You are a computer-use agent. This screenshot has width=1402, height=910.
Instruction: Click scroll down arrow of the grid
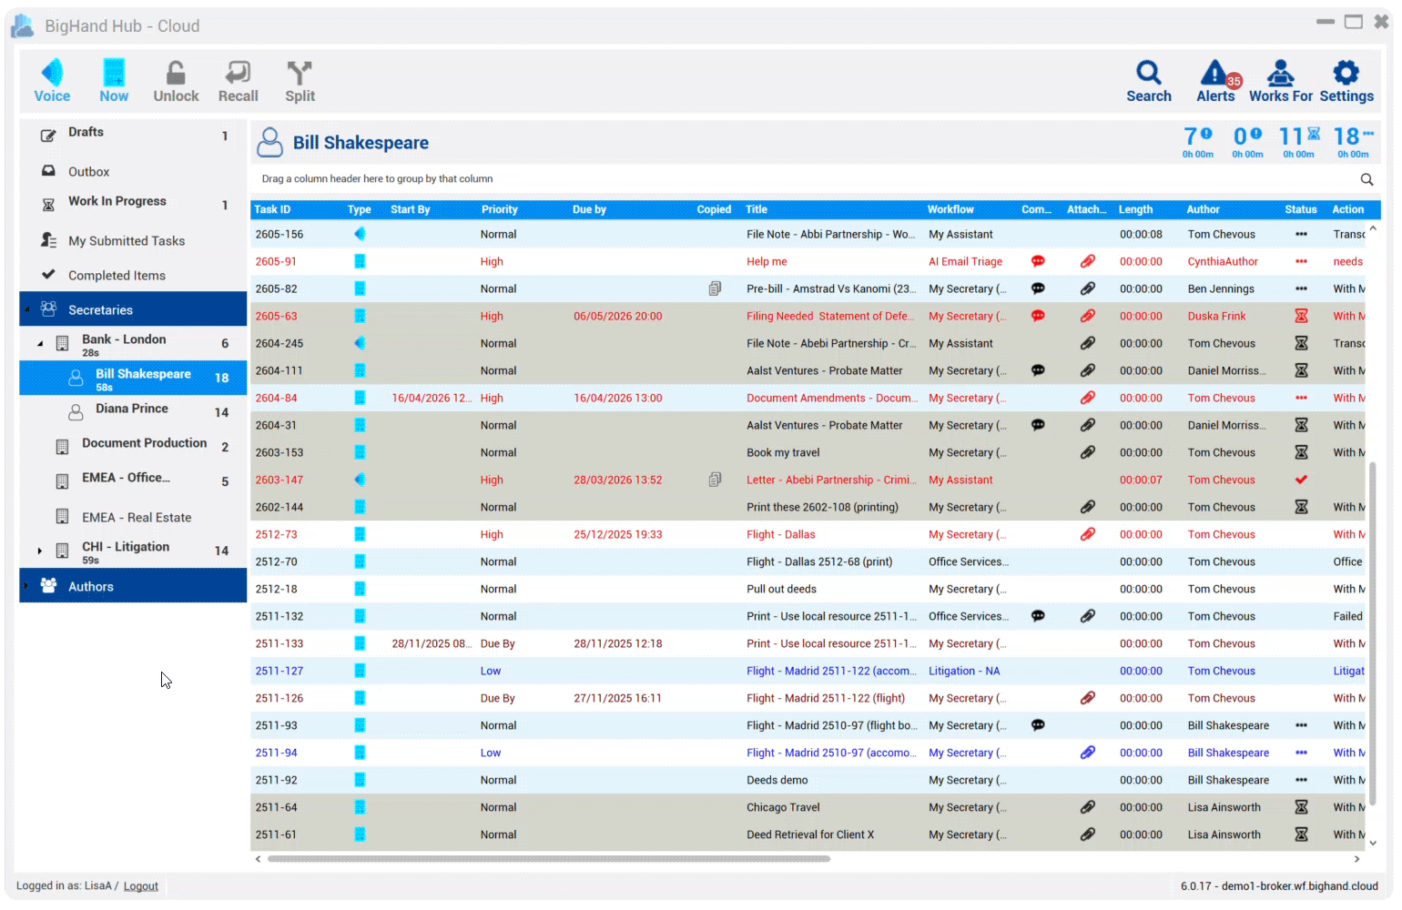1372,844
